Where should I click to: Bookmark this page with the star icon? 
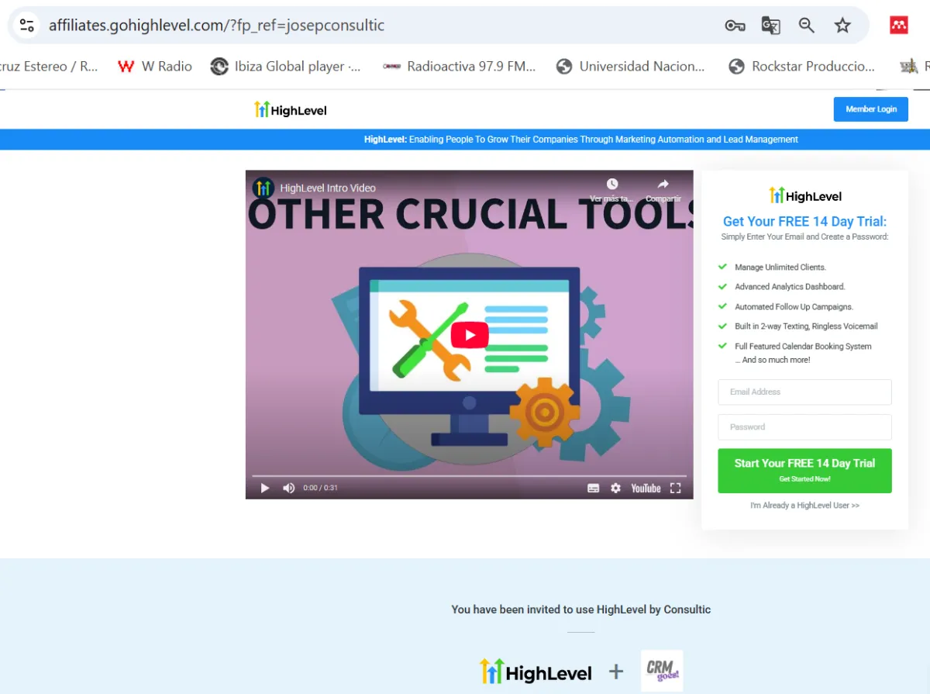pos(842,26)
